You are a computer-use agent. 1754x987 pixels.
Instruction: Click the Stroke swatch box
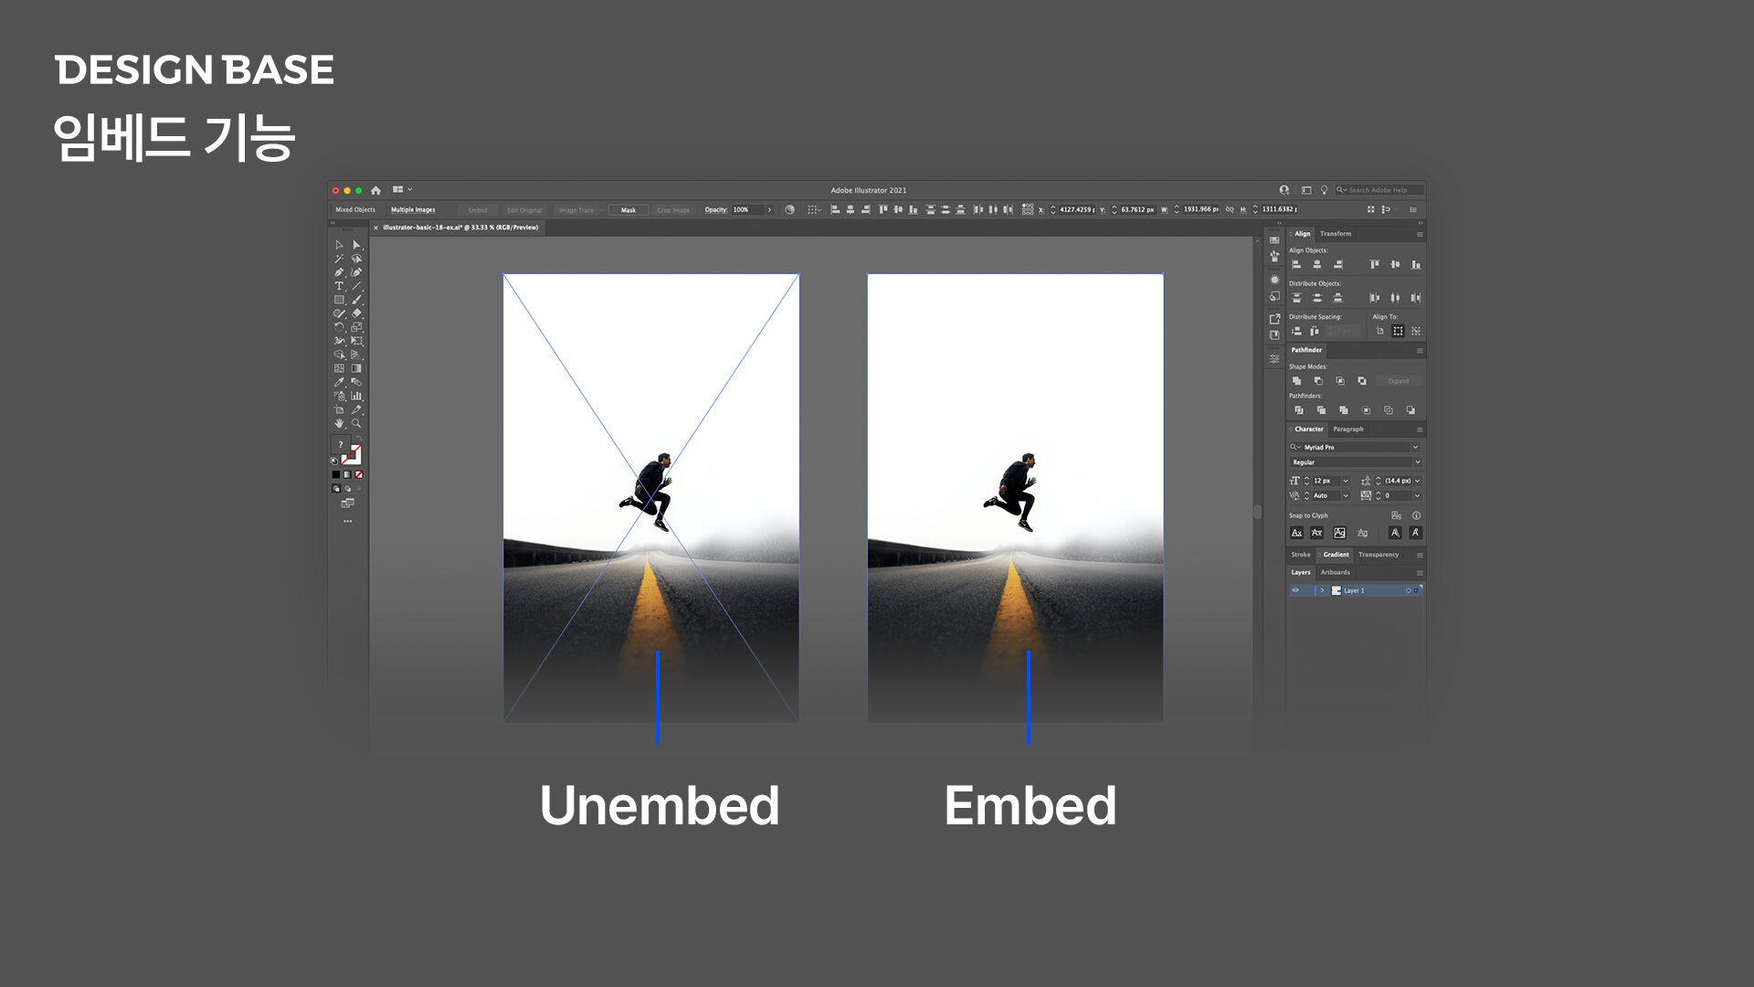click(x=354, y=455)
